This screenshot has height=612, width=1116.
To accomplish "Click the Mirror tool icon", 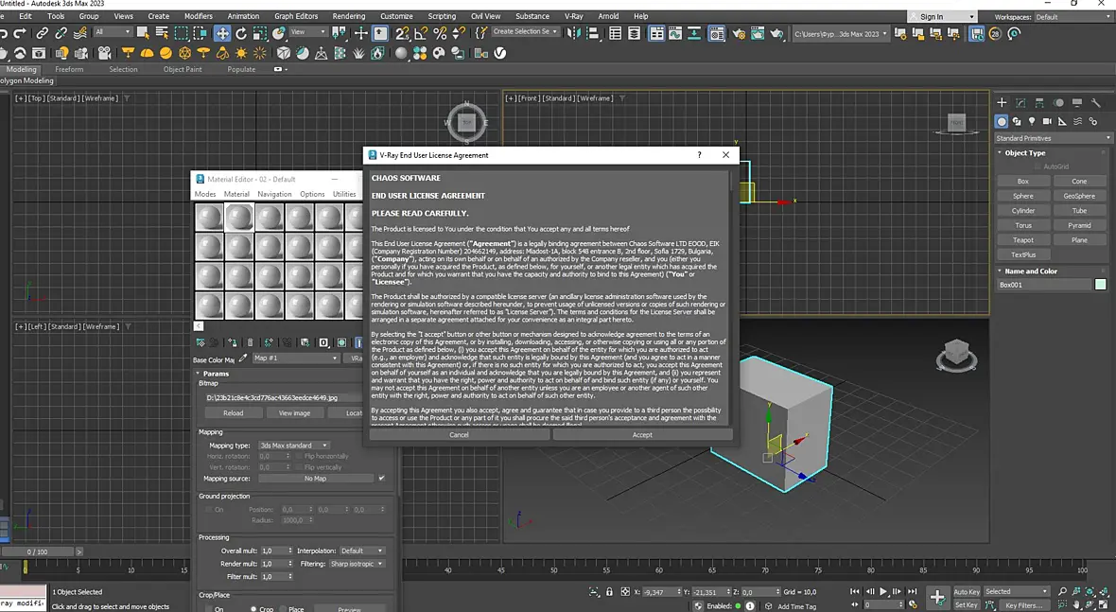I will pos(574,33).
